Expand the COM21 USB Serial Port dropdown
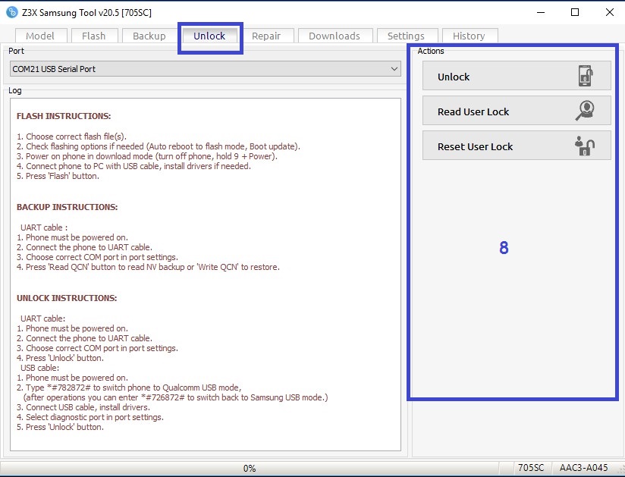The image size is (625, 477). [x=206, y=68]
